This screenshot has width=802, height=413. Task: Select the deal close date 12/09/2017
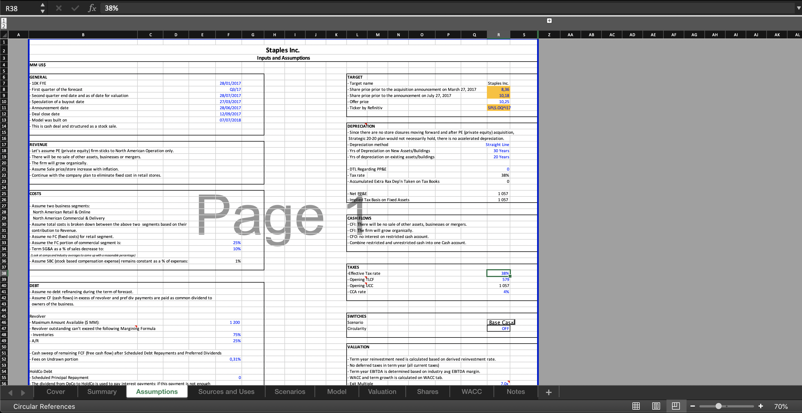coord(228,114)
